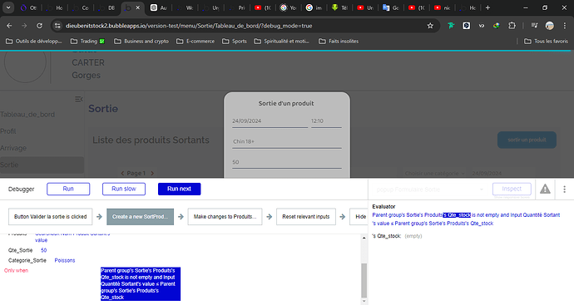Click the multicolored extension icon

[497, 26]
